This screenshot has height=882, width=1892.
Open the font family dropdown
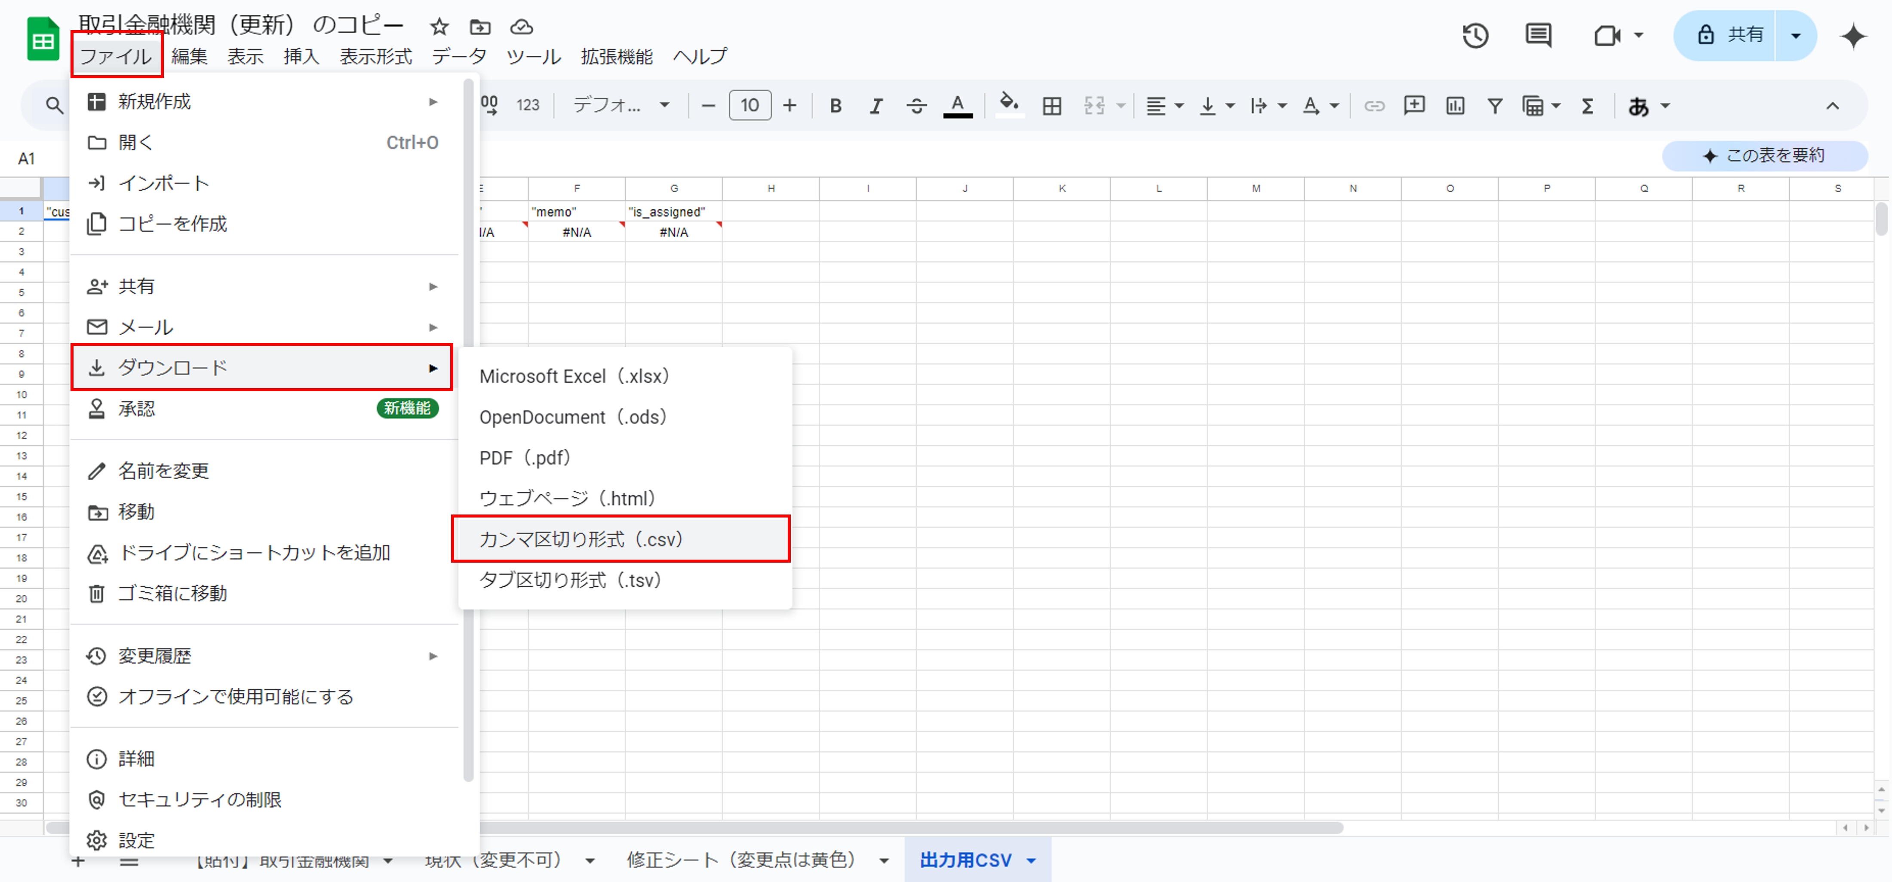pos(621,106)
